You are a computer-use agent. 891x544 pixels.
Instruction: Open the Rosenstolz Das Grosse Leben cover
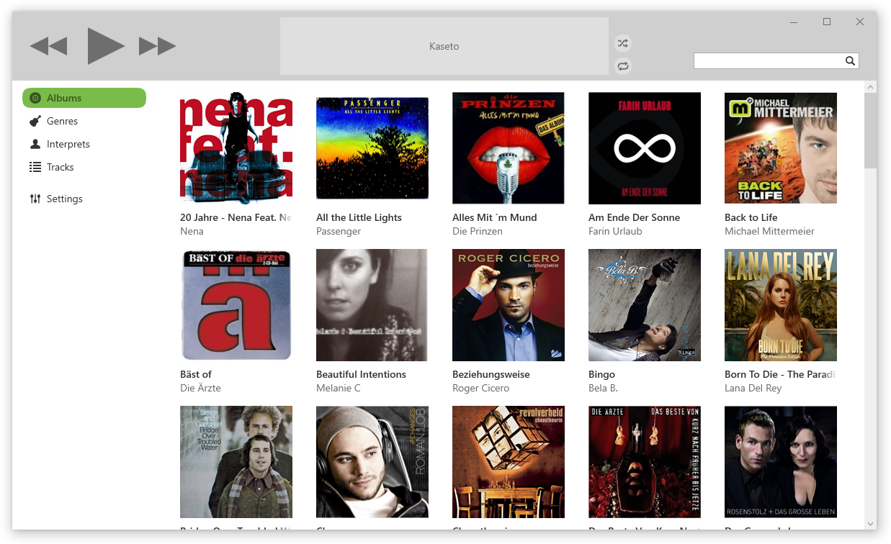(x=781, y=462)
